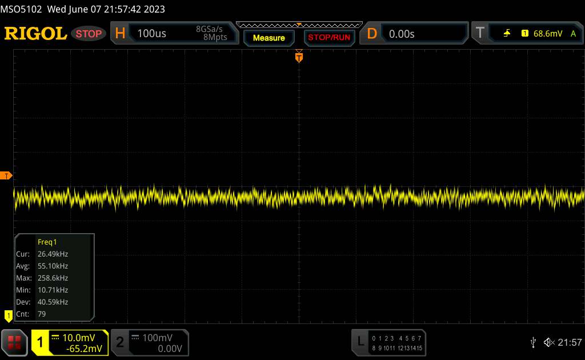Click the 21:57 clock
The width and height of the screenshot is (585, 360).
coord(570,342)
